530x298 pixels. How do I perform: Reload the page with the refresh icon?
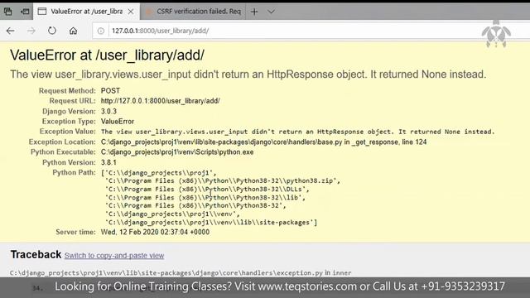(52, 31)
